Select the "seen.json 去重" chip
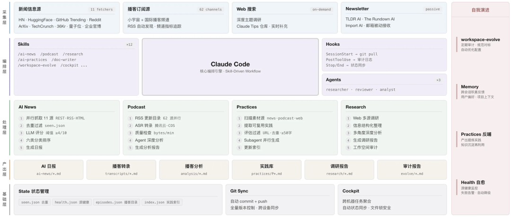Viewport: 511px width, 217px height. pyautogui.click(x=35, y=202)
